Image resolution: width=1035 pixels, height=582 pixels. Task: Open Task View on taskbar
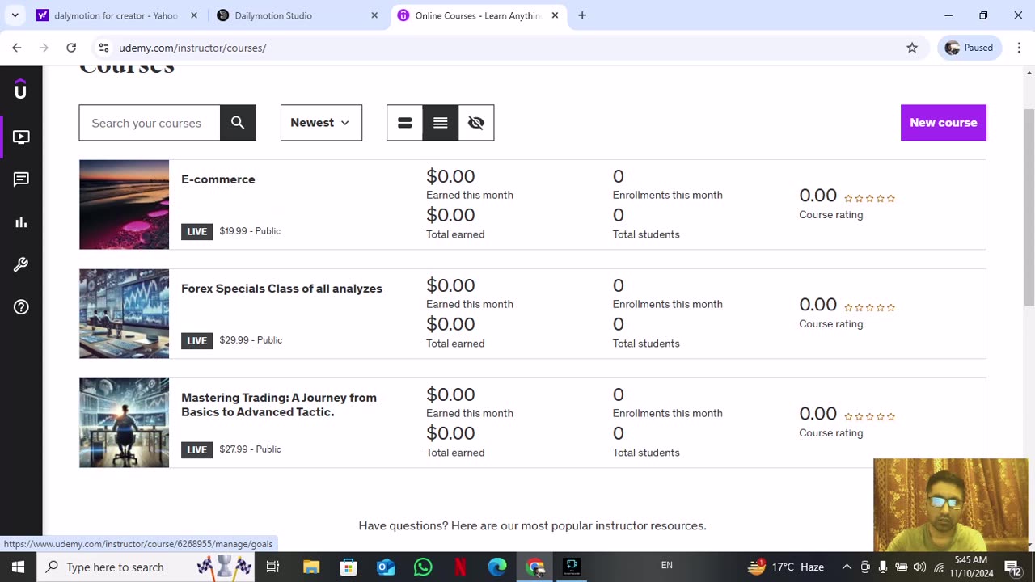(272, 567)
